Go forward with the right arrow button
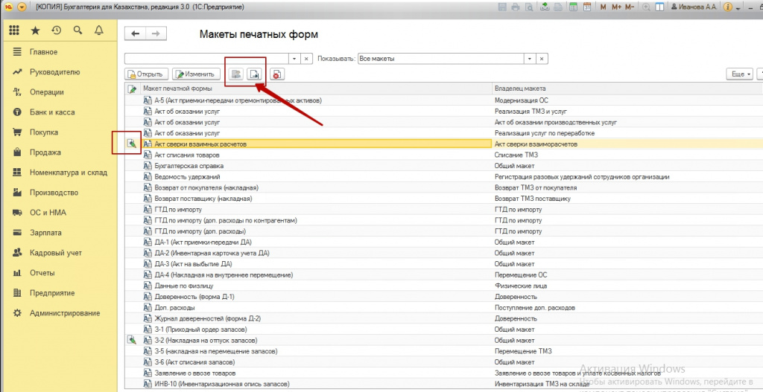This screenshot has width=763, height=392. (156, 33)
